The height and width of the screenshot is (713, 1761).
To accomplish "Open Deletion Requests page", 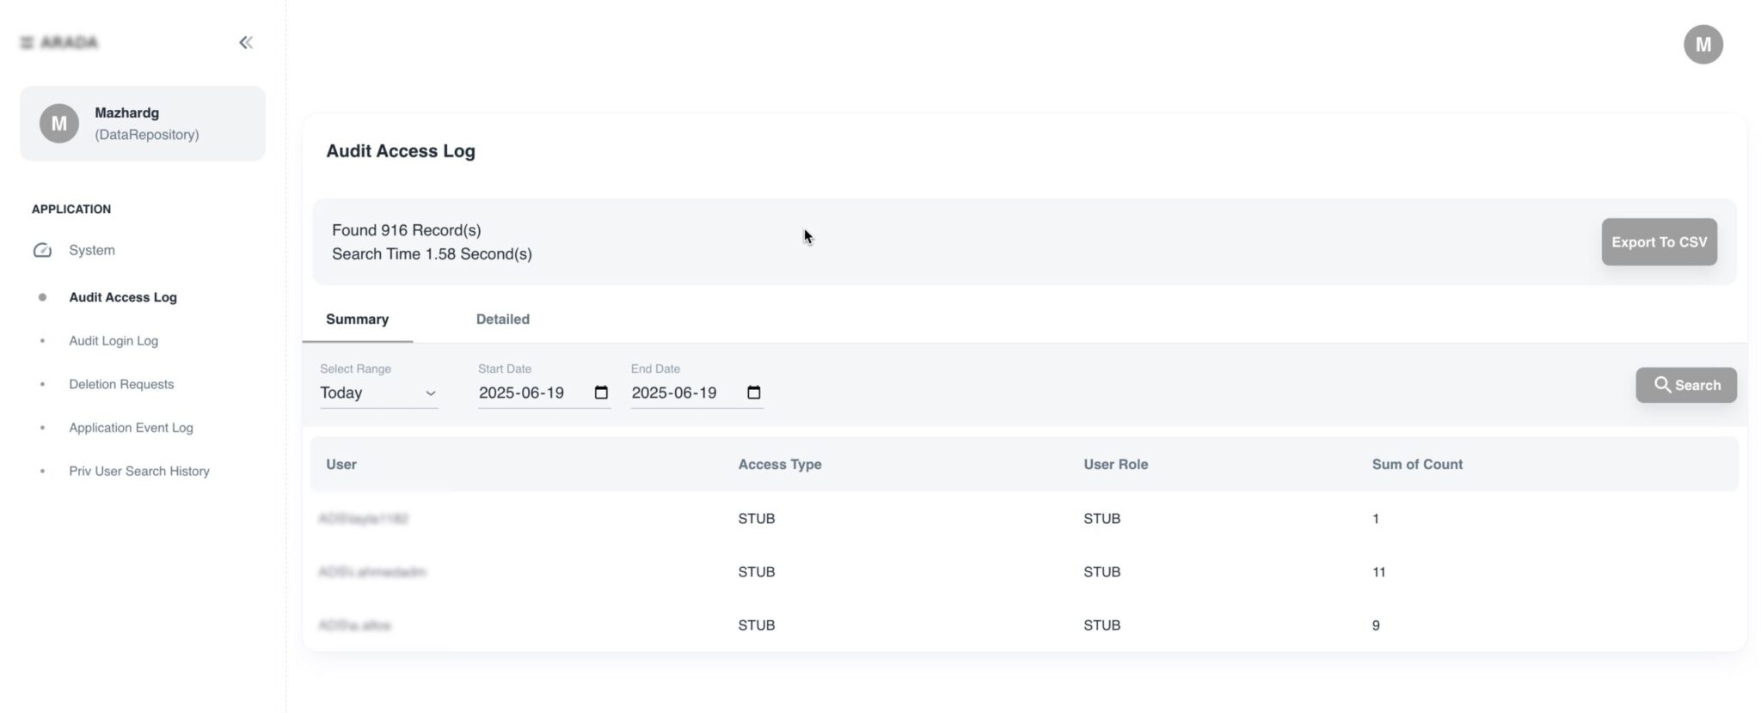I will [121, 384].
